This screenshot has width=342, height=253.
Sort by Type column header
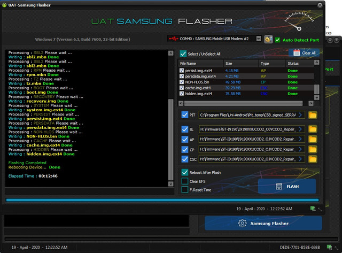272,64
